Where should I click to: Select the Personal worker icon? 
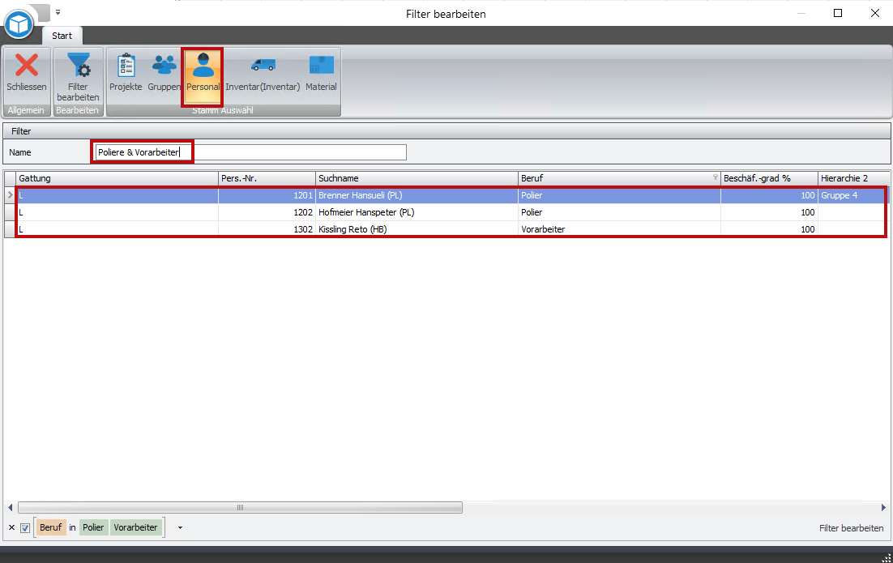[x=203, y=66]
